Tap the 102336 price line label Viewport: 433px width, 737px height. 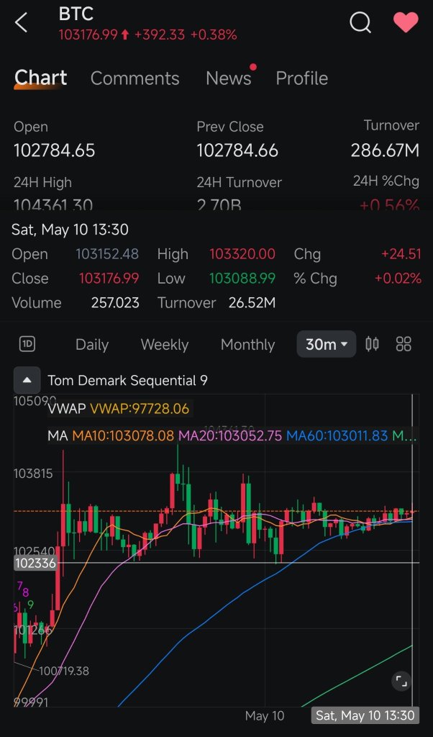(35, 563)
